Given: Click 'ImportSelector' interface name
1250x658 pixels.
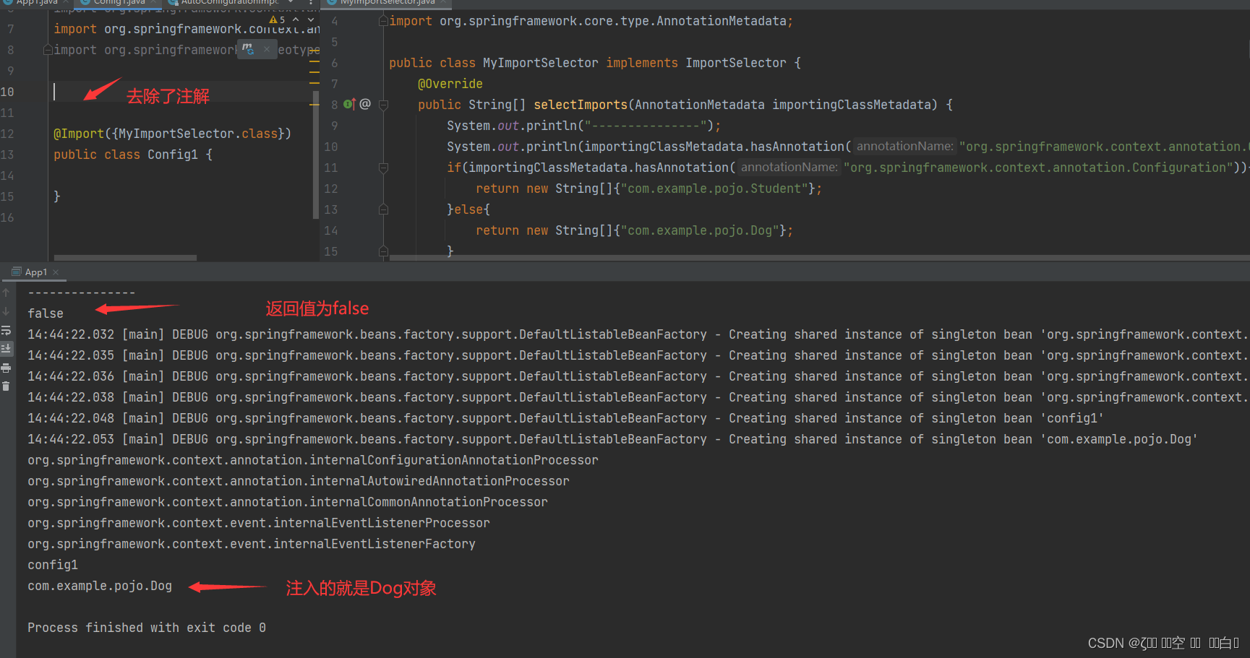Looking at the screenshot, I should (x=735, y=63).
